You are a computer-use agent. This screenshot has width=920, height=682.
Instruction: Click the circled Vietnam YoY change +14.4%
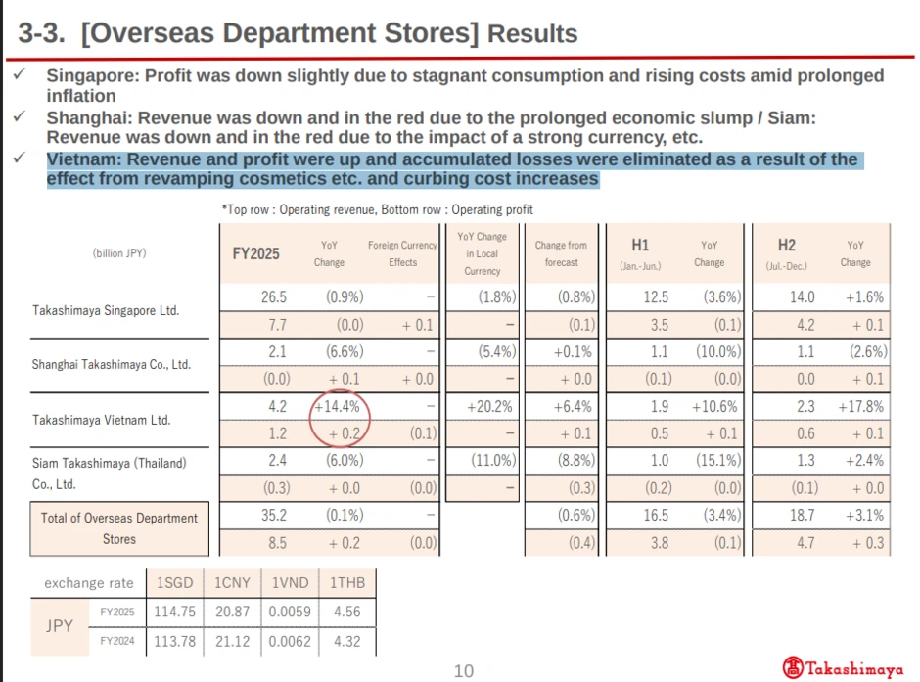click(338, 406)
